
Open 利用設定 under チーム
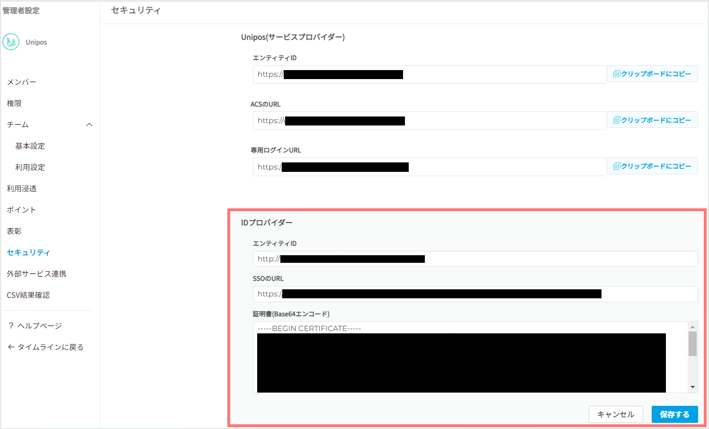point(30,167)
